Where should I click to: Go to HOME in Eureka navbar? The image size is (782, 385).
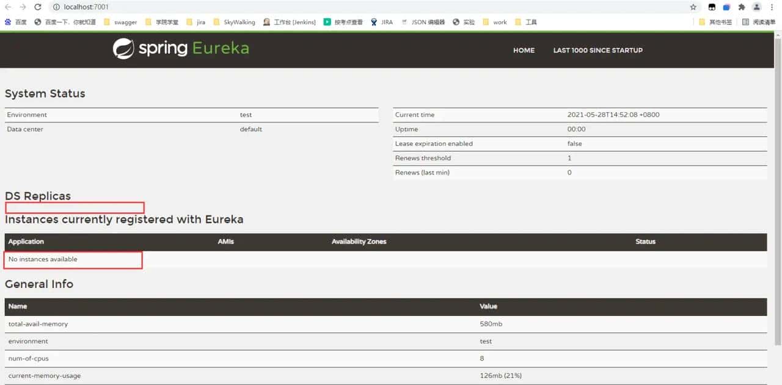coord(524,50)
